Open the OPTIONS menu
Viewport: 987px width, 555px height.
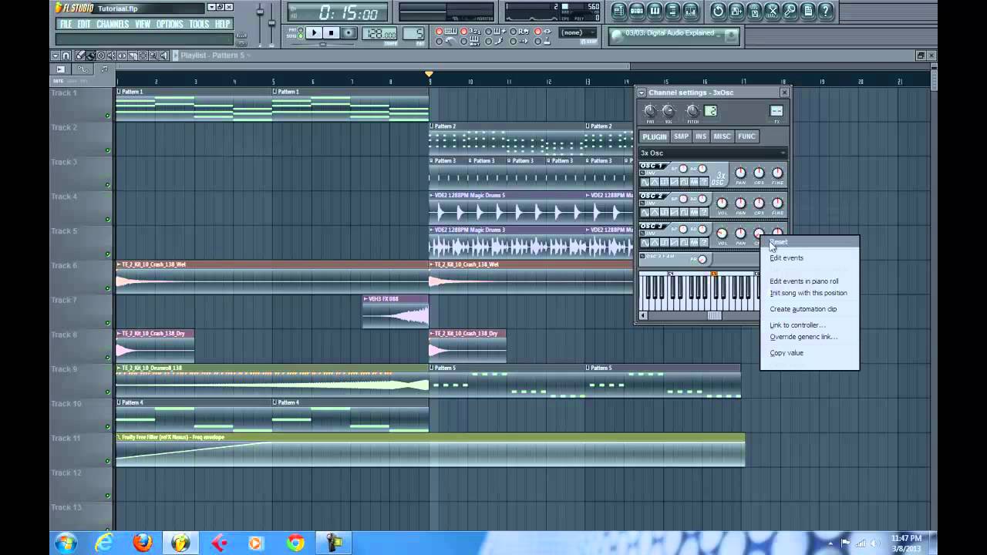tap(170, 24)
